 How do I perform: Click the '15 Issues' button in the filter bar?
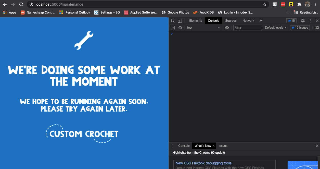coord(300,28)
